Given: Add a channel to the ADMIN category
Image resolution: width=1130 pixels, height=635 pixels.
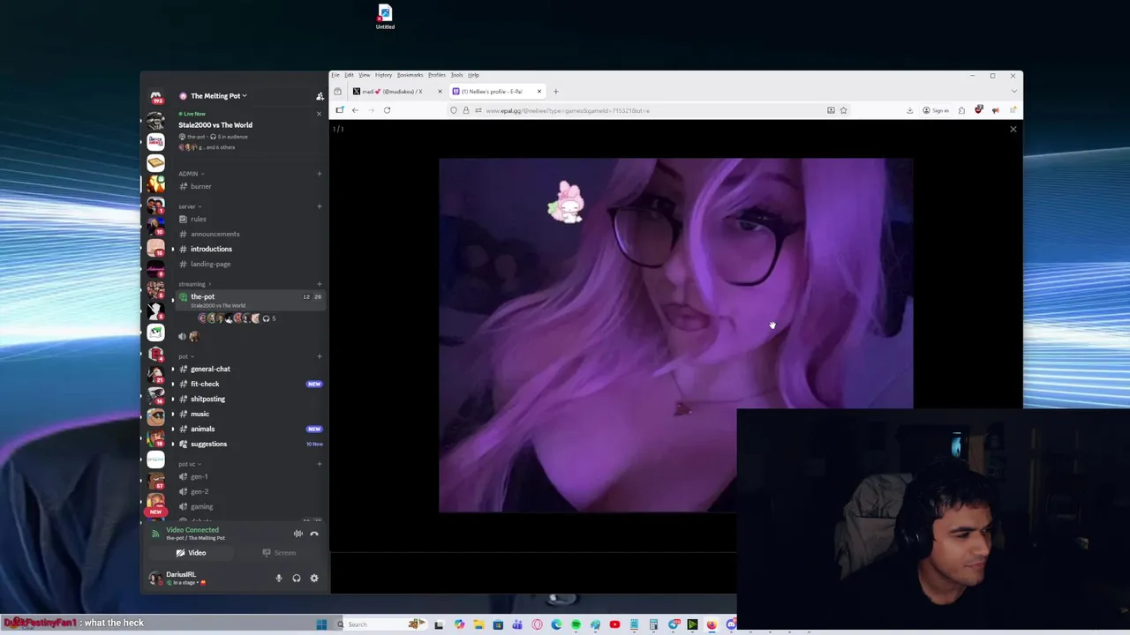Looking at the screenshot, I should click(x=319, y=174).
